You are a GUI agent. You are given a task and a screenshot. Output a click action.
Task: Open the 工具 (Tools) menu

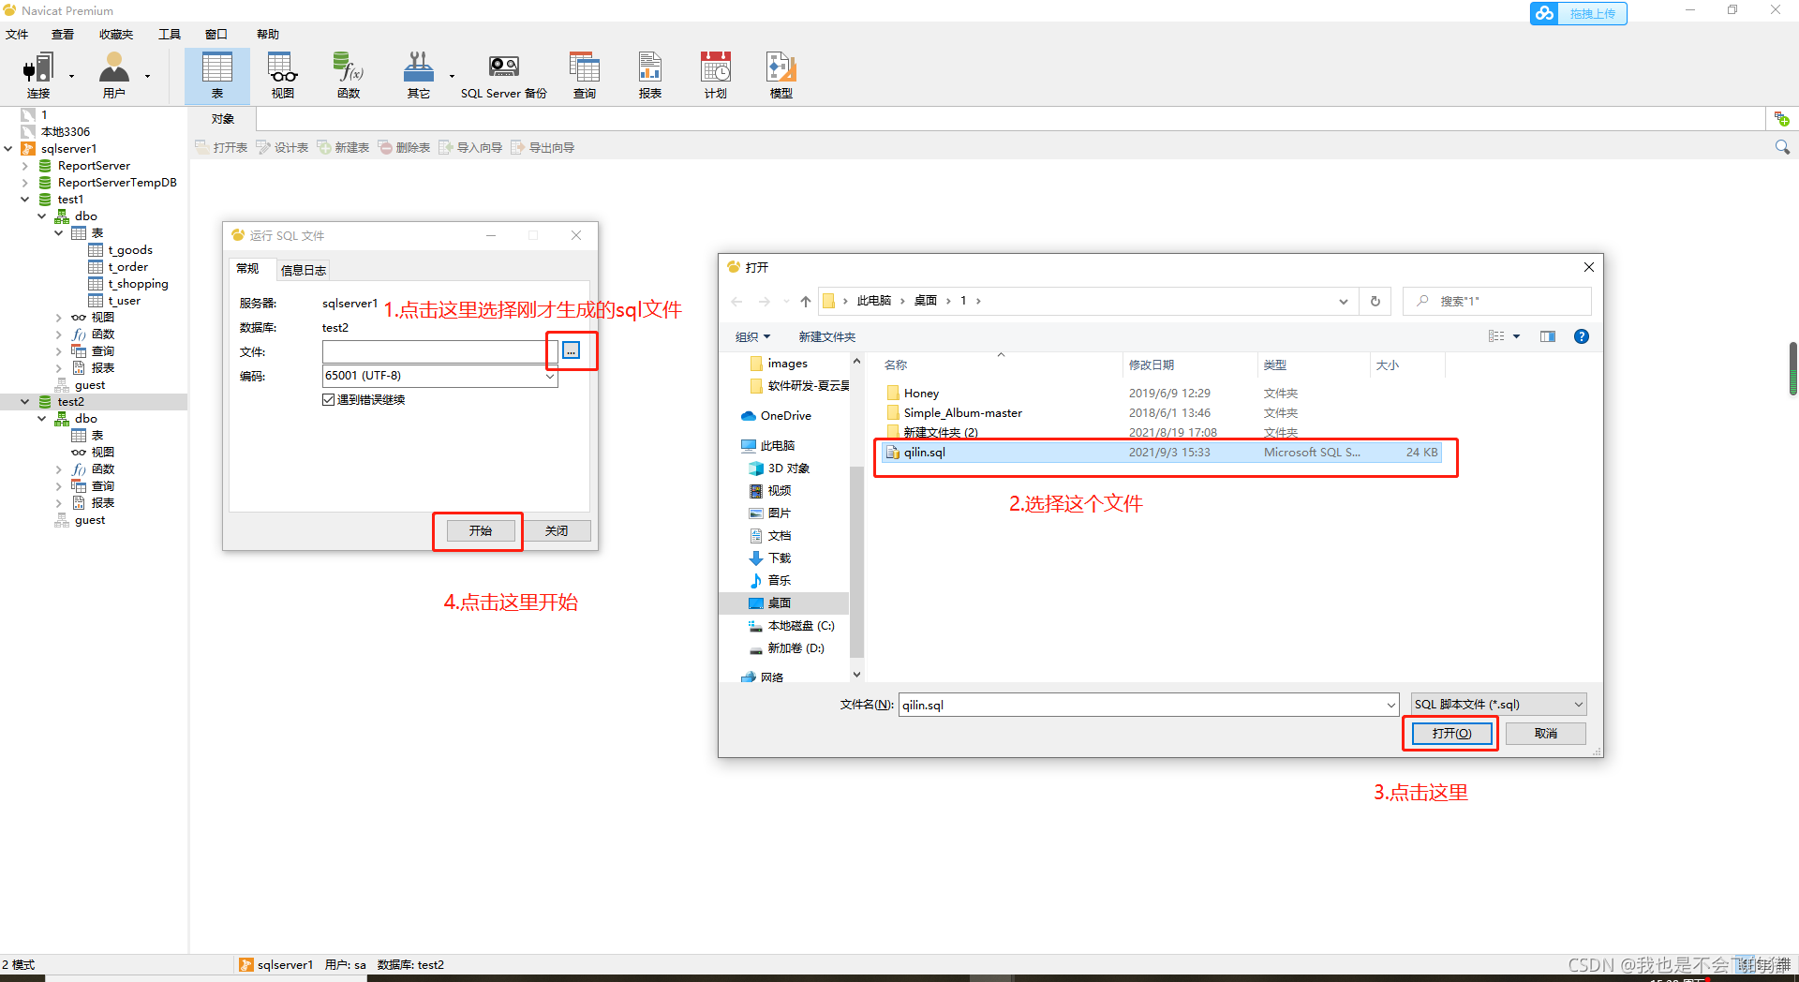(170, 34)
